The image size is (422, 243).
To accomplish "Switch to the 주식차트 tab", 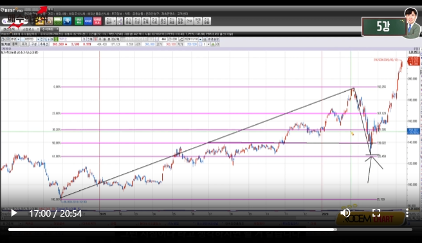I will (x=48, y=30).
